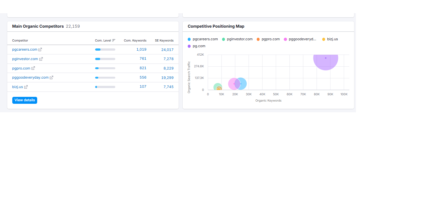The height and width of the screenshot is (200, 424).
Task: Open pggoodeveryday.com competitor link
Action: click(30, 78)
